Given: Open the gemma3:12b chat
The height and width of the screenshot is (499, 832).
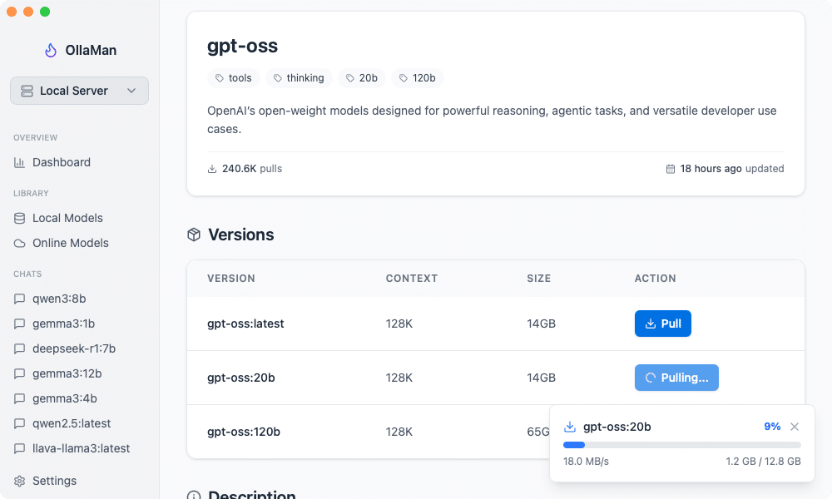Looking at the screenshot, I should click(x=67, y=373).
